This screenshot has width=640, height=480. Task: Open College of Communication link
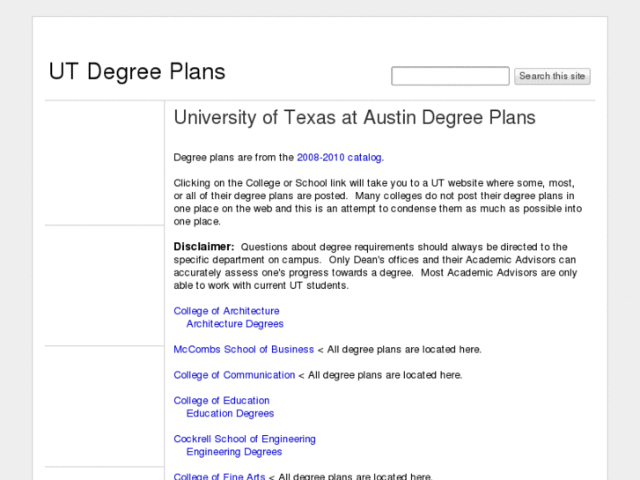pos(234,375)
